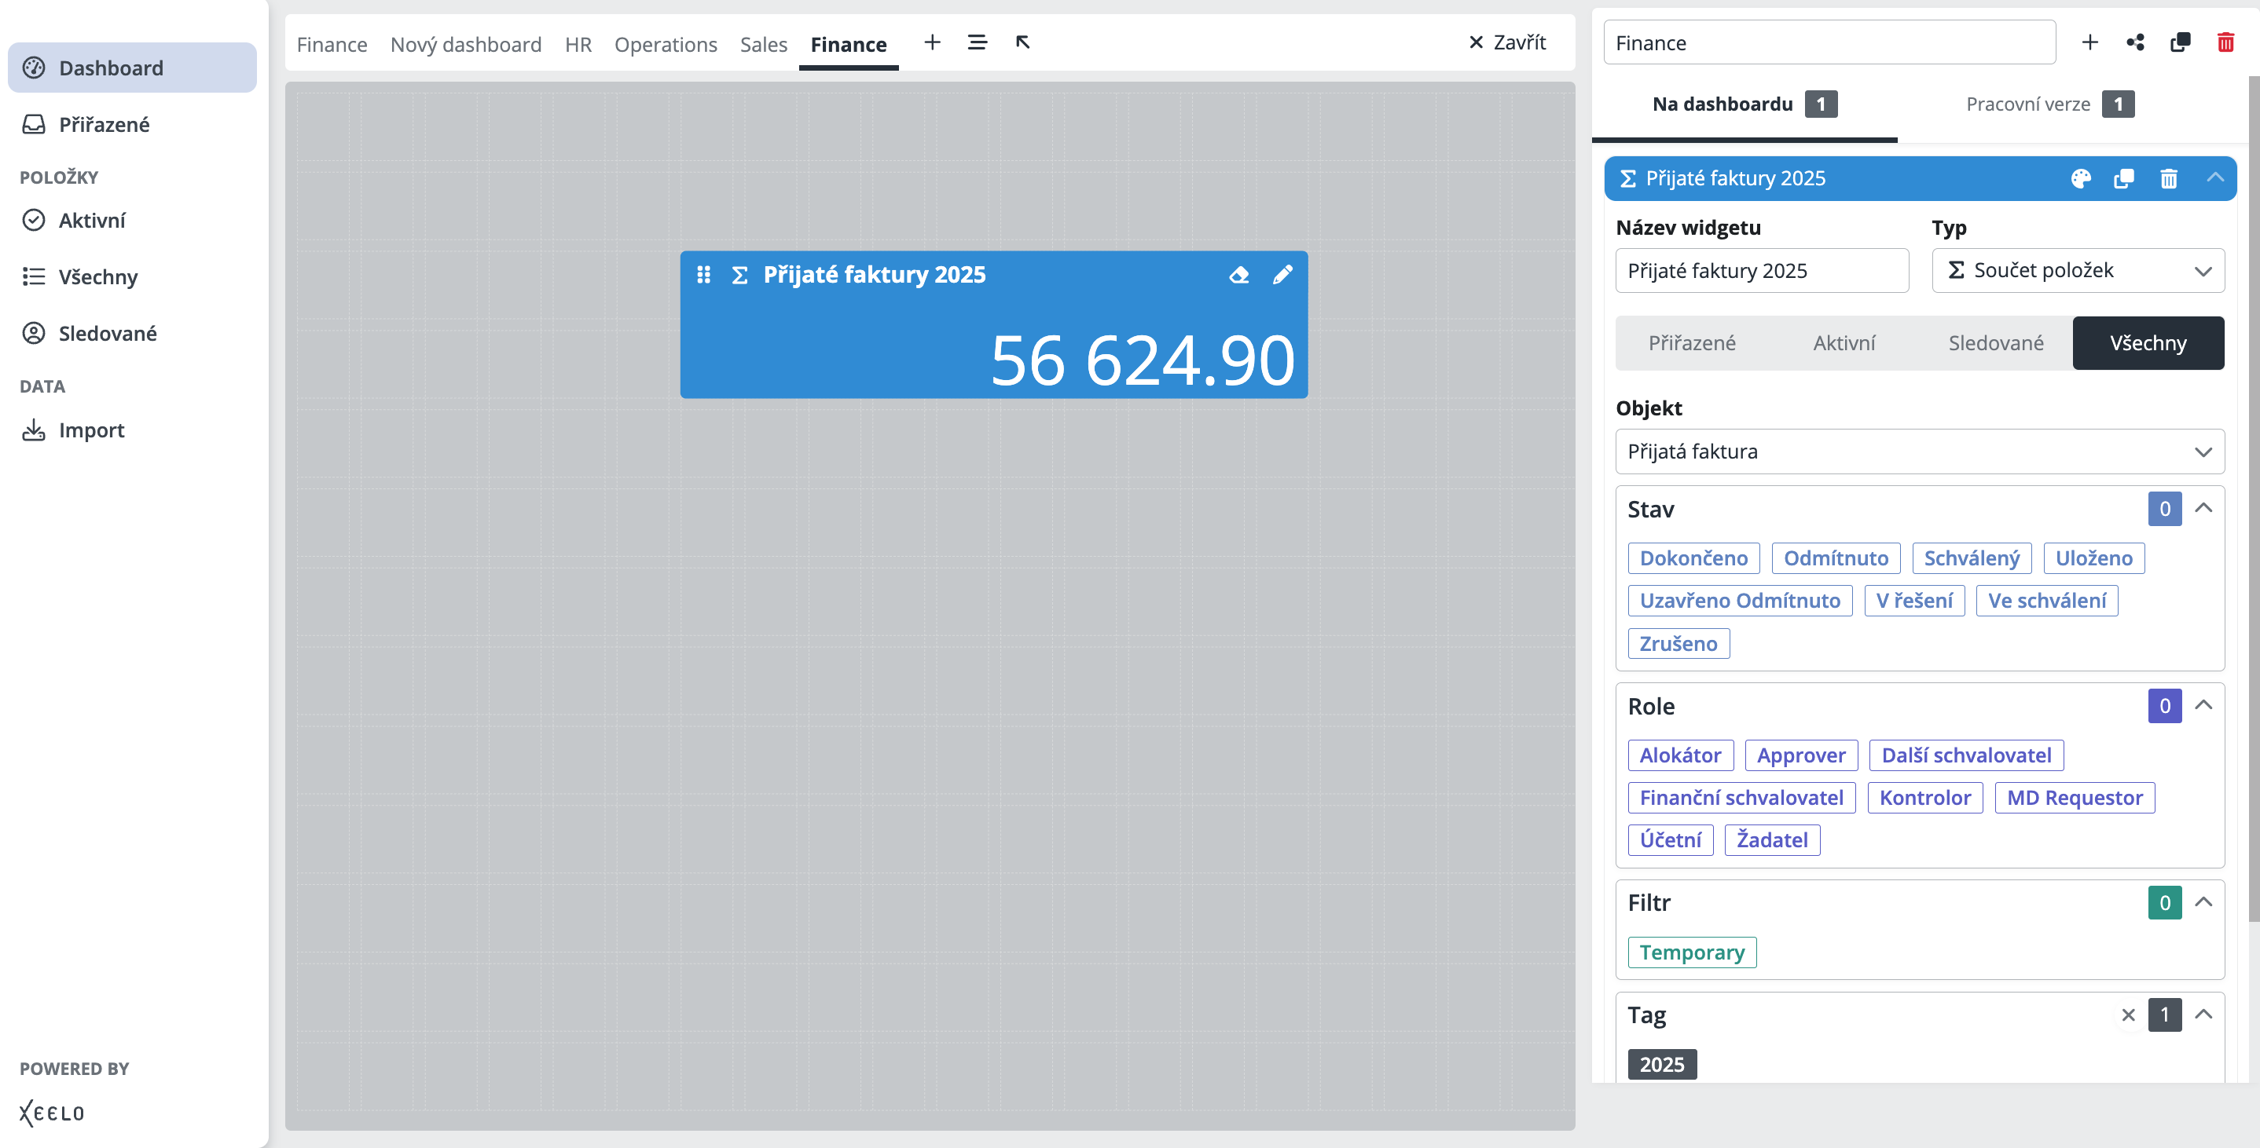Click pencil edit icon on widget

click(1282, 275)
